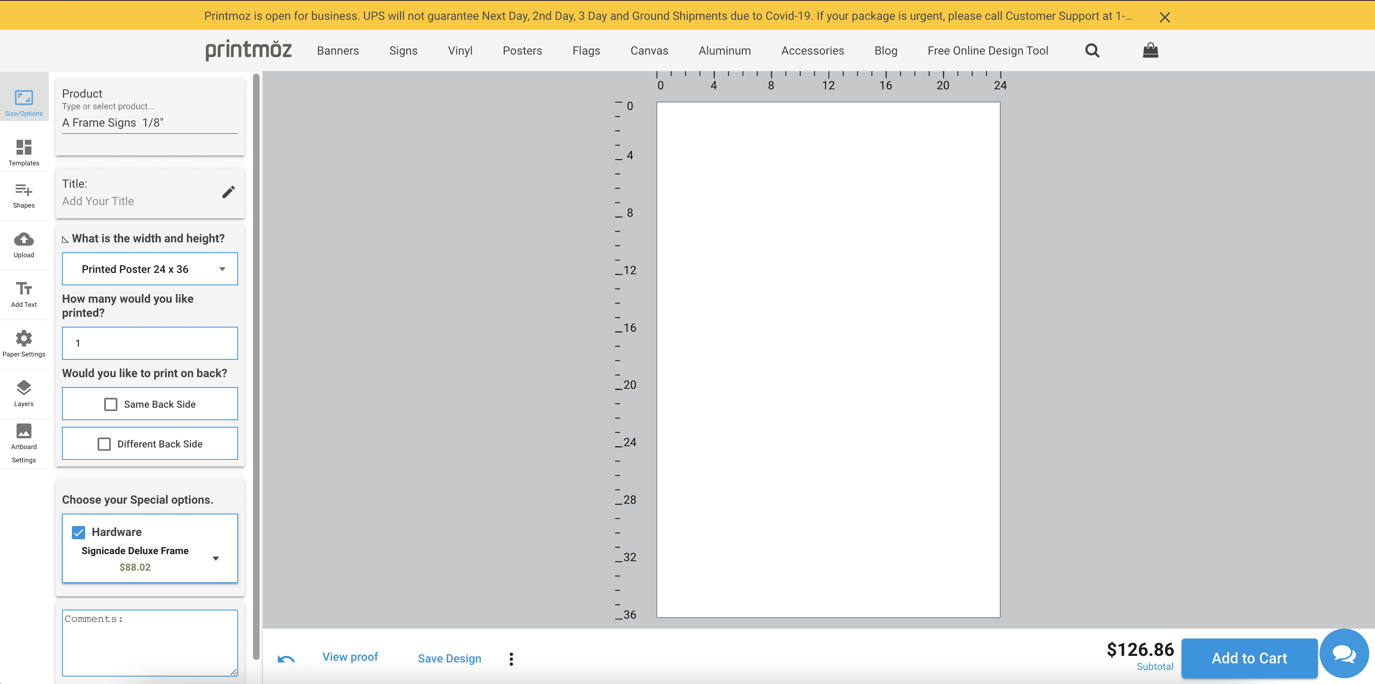Click the Add to Cart button
This screenshot has width=1375, height=684.
click(1249, 658)
